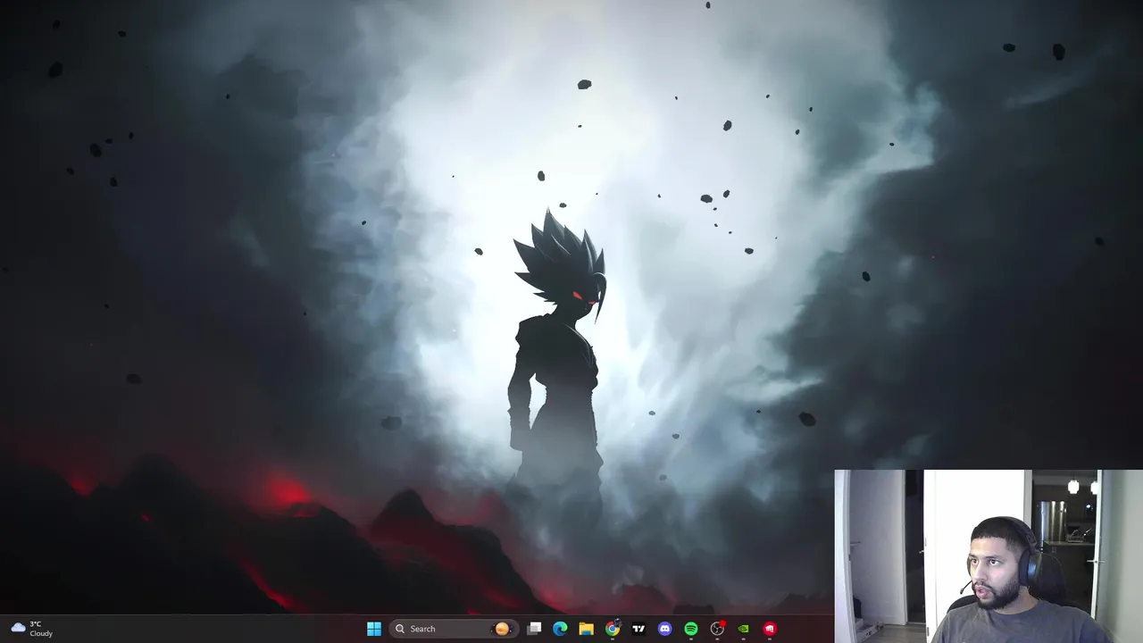Open Spotify from the taskbar
Image resolution: width=1143 pixels, height=643 pixels.
[691, 629]
